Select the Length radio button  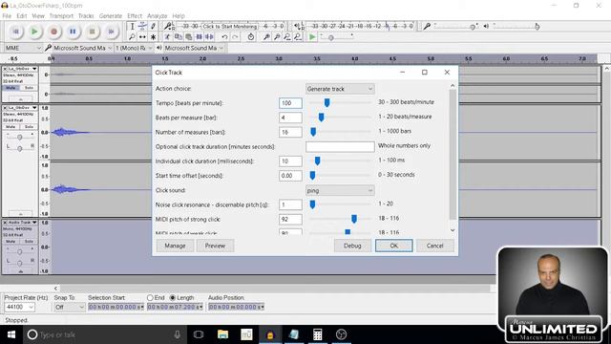pos(173,297)
